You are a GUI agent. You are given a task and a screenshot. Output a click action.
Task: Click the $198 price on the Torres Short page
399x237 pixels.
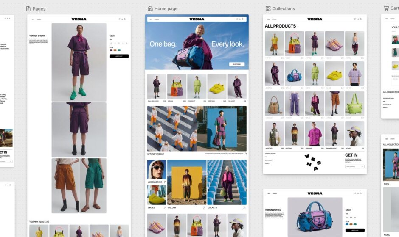coord(112,36)
